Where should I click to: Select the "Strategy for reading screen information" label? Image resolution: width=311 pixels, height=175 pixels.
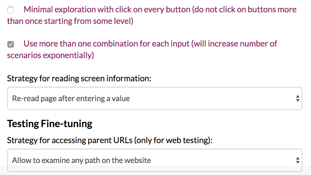coord(79,78)
